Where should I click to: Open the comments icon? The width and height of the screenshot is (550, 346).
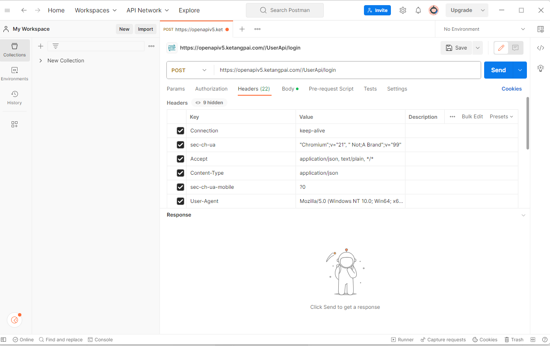(515, 48)
